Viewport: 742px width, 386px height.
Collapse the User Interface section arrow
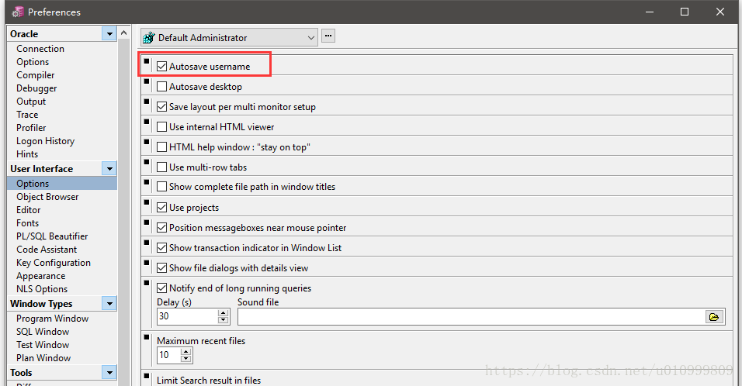coord(109,169)
